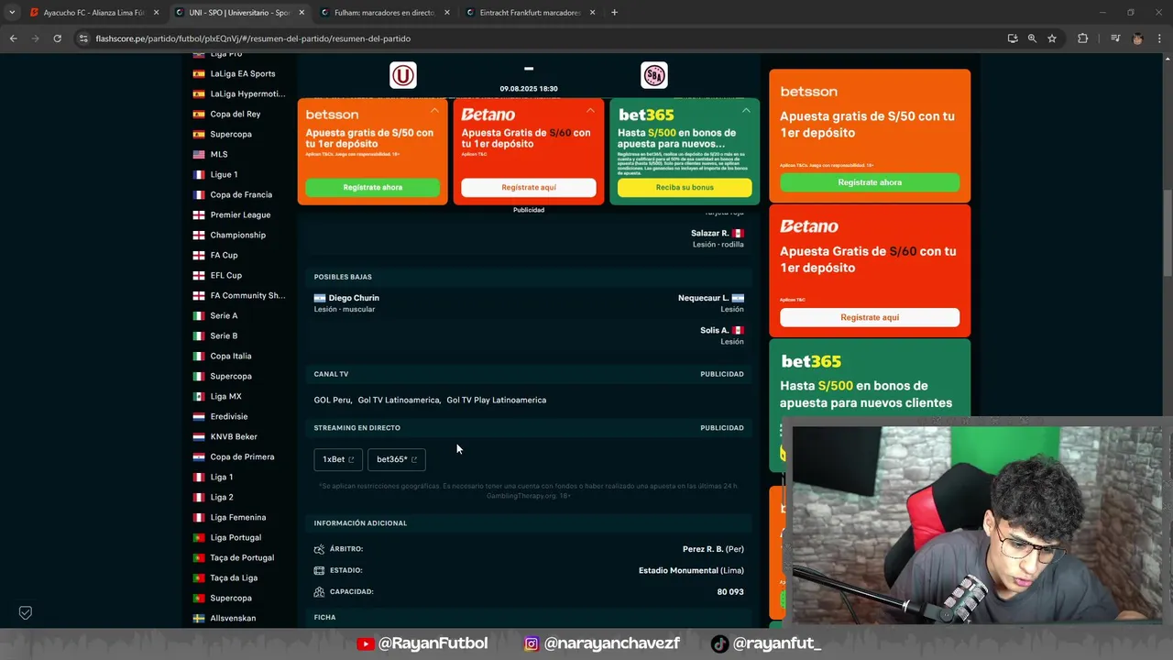Select Copa Italia in the sidebar
The height and width of the screenshot is (660, 1173).
pos(231,356)
